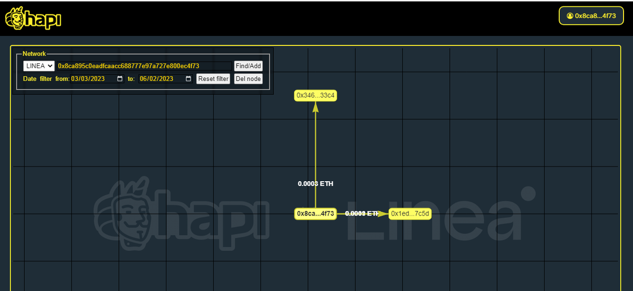The image size is (633, 291).
Task: Click the hapi logo in the header
Action: [x=33, y=20]
